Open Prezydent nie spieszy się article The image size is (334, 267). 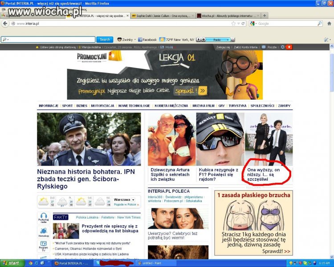pyautogui.click(x=110, y=228)
